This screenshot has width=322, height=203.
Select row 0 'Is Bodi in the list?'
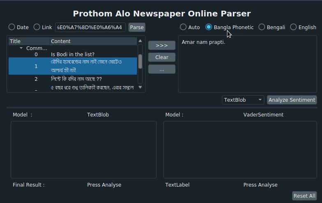tap(73, 54)
